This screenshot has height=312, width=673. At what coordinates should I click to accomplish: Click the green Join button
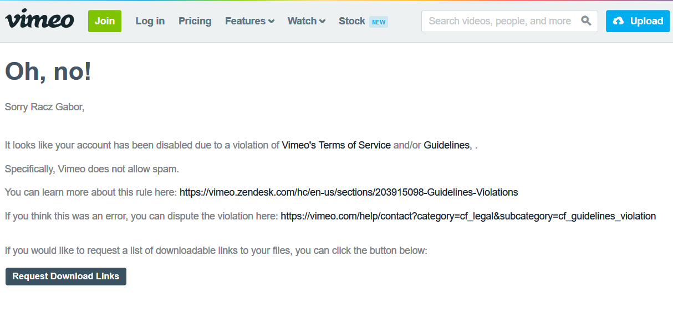pos(105,21)
